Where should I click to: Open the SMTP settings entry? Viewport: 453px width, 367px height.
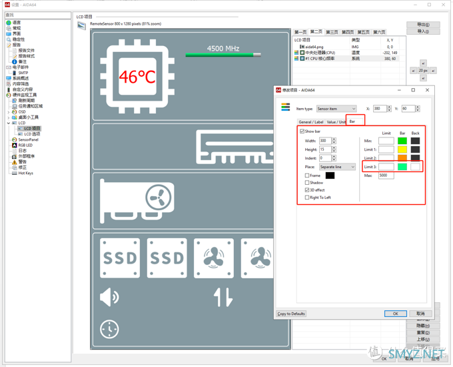point(23,73)
